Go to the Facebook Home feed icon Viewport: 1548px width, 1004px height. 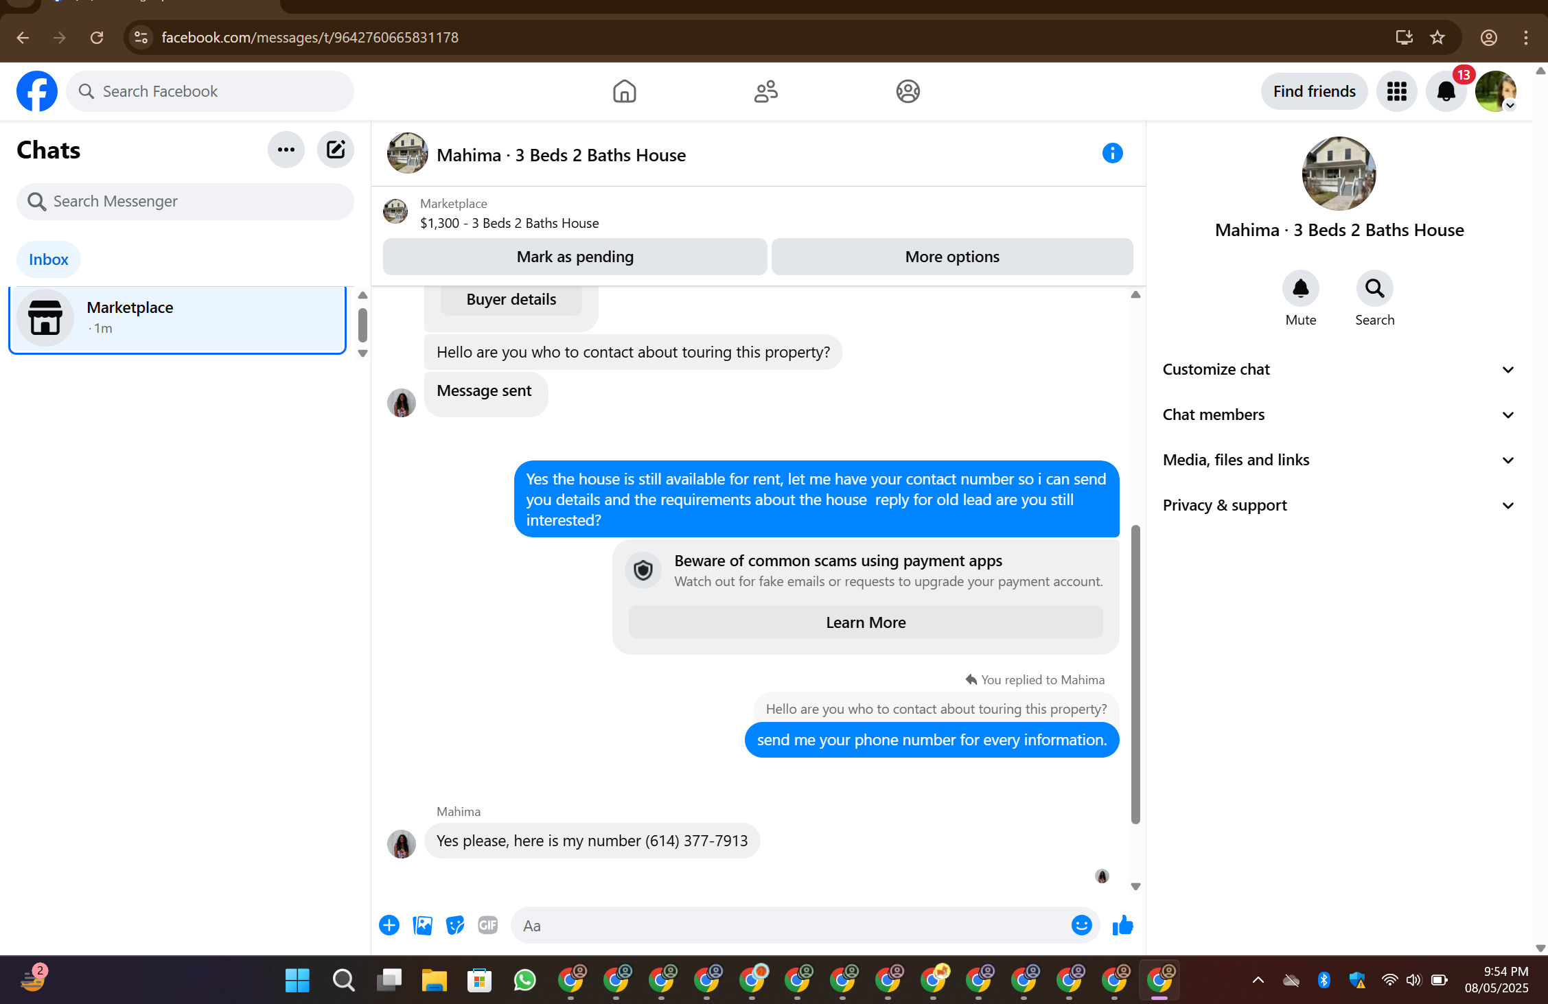coord(624,91)
